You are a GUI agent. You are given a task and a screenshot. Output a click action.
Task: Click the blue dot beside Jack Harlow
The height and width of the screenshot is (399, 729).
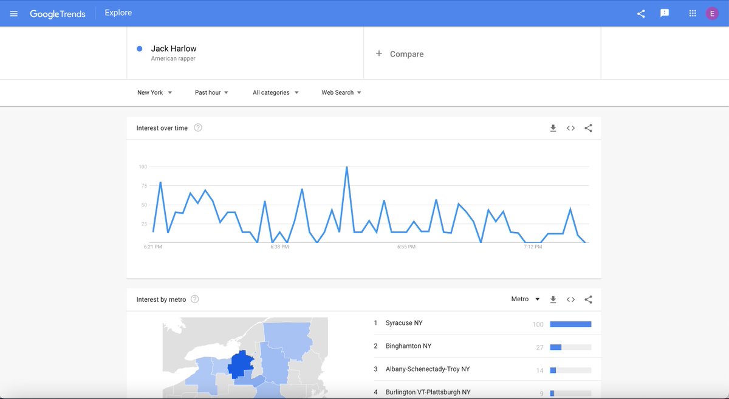(140, 49)
